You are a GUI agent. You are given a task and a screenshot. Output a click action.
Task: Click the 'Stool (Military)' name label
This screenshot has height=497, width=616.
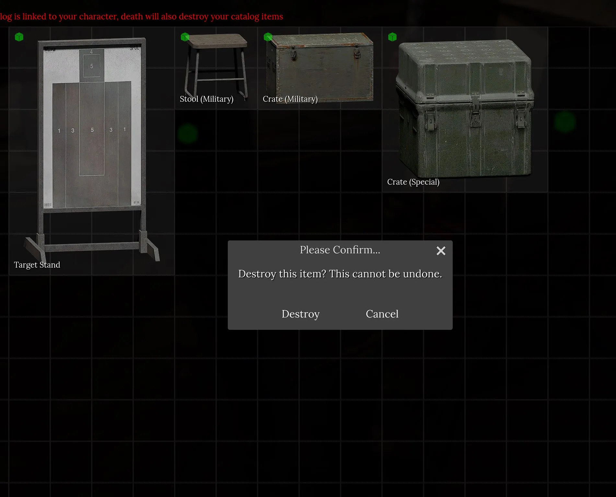206,99
